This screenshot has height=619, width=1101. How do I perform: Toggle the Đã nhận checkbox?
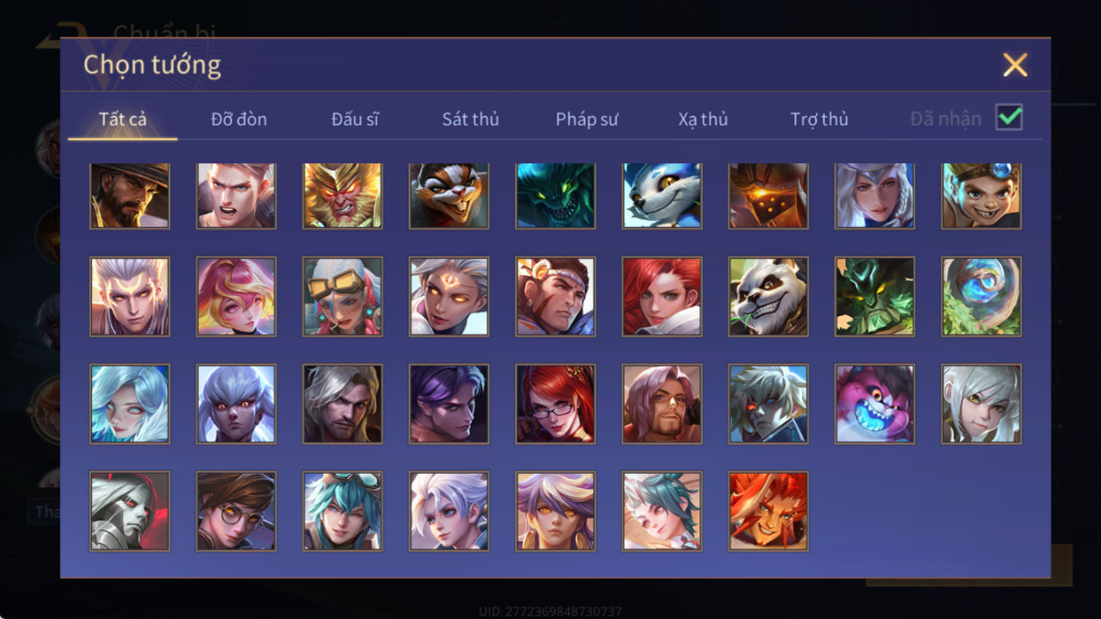[x=1009, y=118]
